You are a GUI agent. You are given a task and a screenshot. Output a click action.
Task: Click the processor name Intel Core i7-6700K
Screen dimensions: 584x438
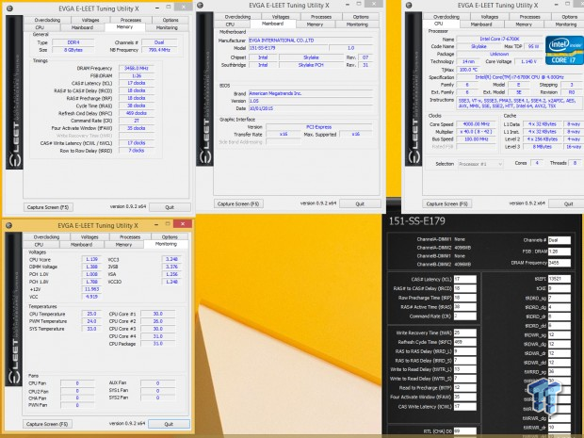click(x=499, y=39)
